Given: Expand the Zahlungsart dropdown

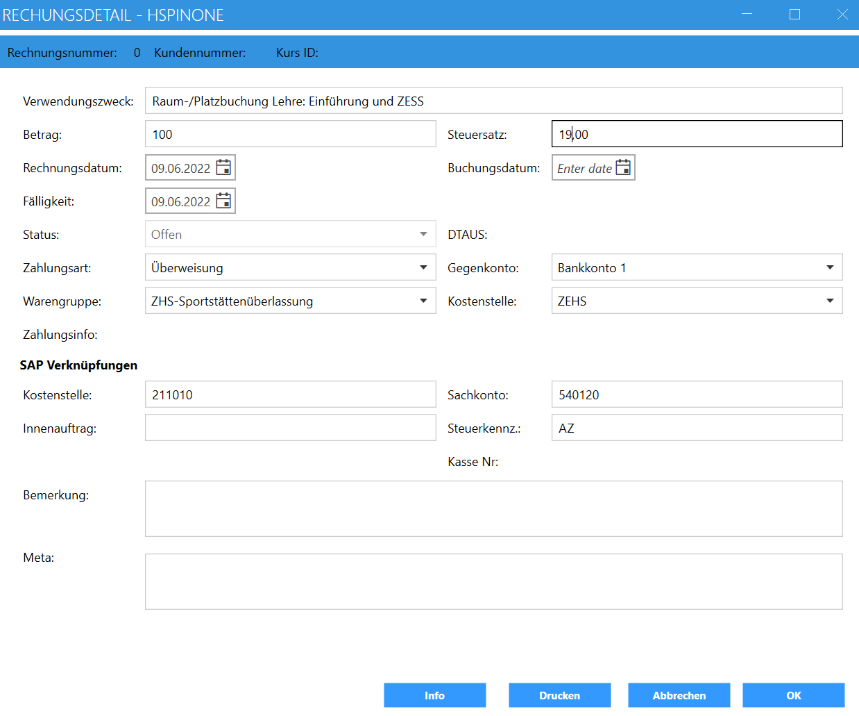Looking at the screenshot, I should (423, 267).
